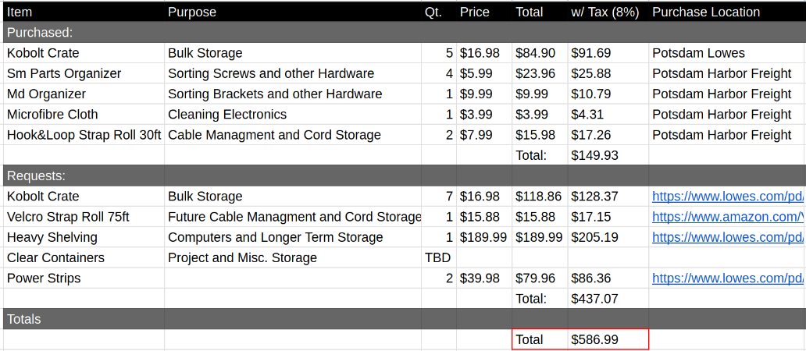Select 'Potsdam Harbor Freight' in Sm Parts Organizer row
Viewport: 806px width, 351px height.
tap(727, 73)
